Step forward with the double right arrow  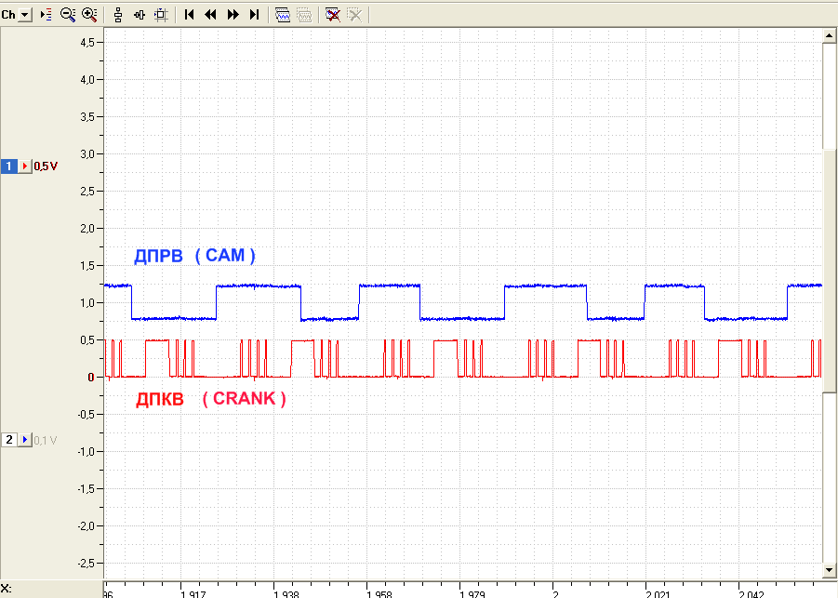click(x=233, y=15)
